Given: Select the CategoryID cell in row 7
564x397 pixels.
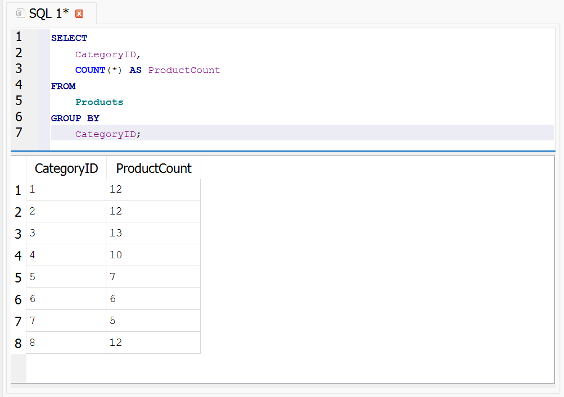Looking at the screenshot, I should coord(66,321).
